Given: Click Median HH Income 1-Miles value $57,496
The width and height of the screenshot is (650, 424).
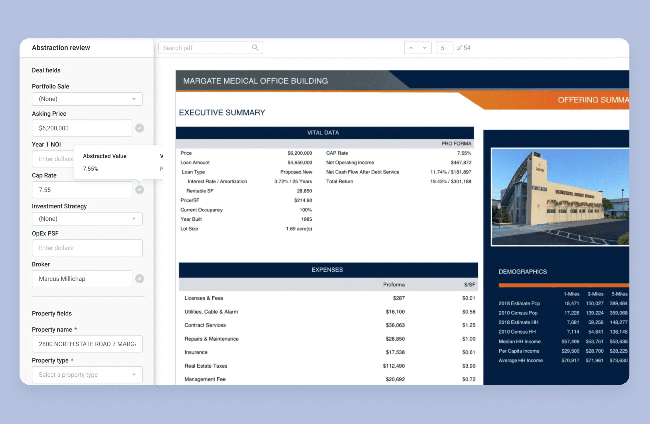Looking at the screenshot, I should [x=570, y=341].
